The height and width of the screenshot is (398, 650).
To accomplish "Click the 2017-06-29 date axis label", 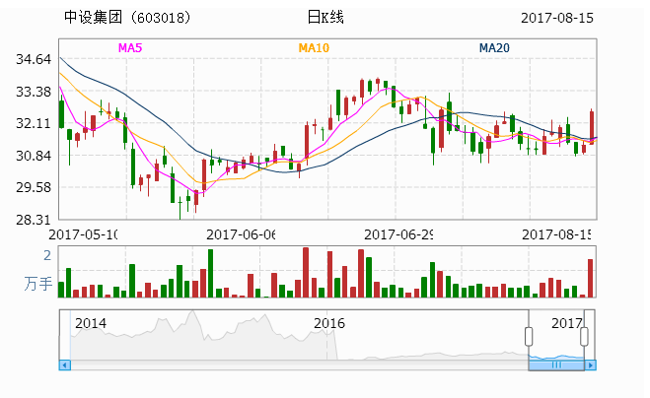I will point(398,234).
